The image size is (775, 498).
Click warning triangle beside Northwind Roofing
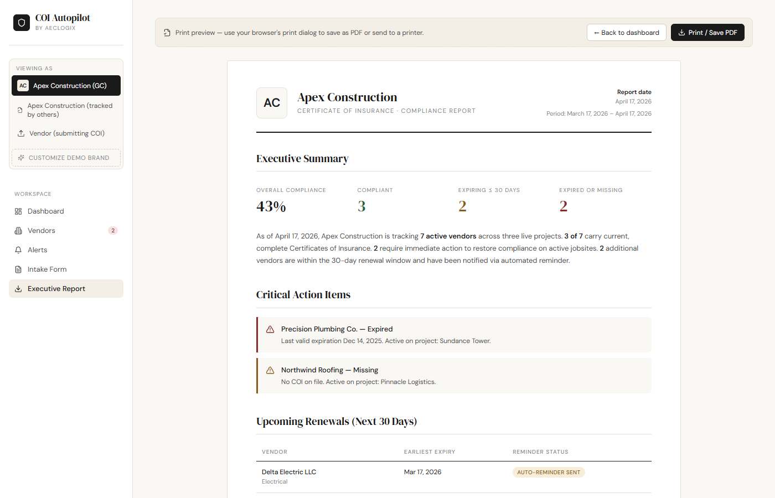[x=270, y=370]
